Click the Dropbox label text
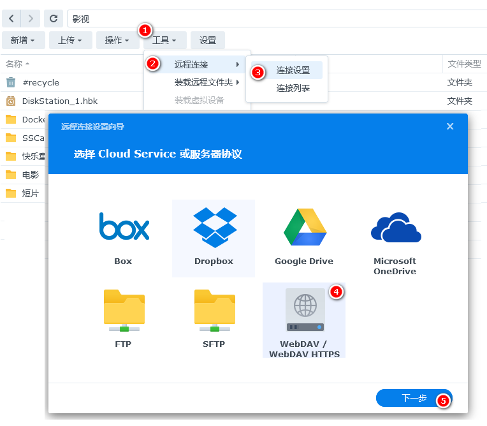This screenshot has height=426, width=487. click(214, 261)
